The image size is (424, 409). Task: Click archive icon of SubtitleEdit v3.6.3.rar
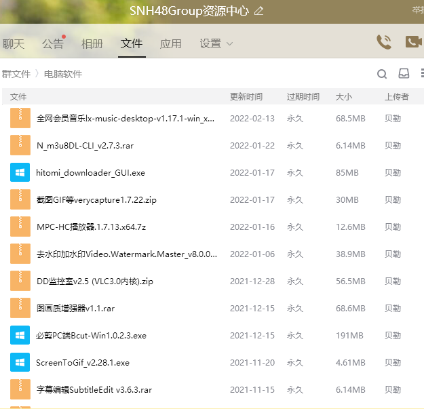pyautogui.click(x=20, y=389)
